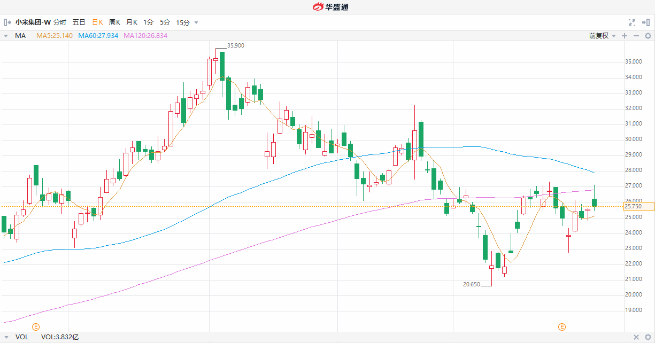Switch to 分时 intraday chart
This screenshot has width=655, height=343.
60,22
